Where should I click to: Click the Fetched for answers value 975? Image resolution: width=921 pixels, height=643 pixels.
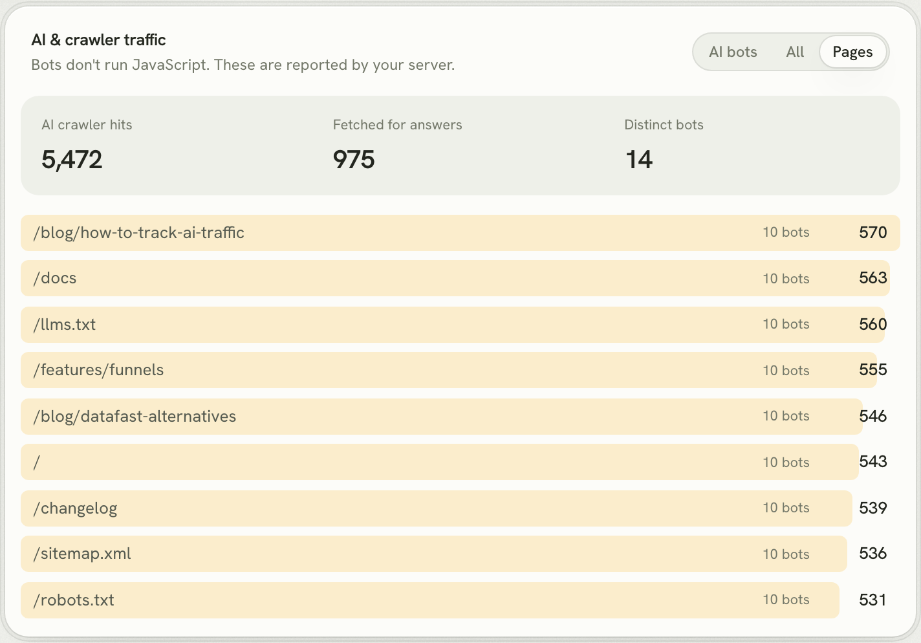click(x=354, y=160)
